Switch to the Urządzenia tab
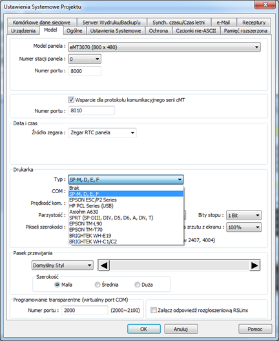This screenshot has width=279, height=341. coord(23,30)
